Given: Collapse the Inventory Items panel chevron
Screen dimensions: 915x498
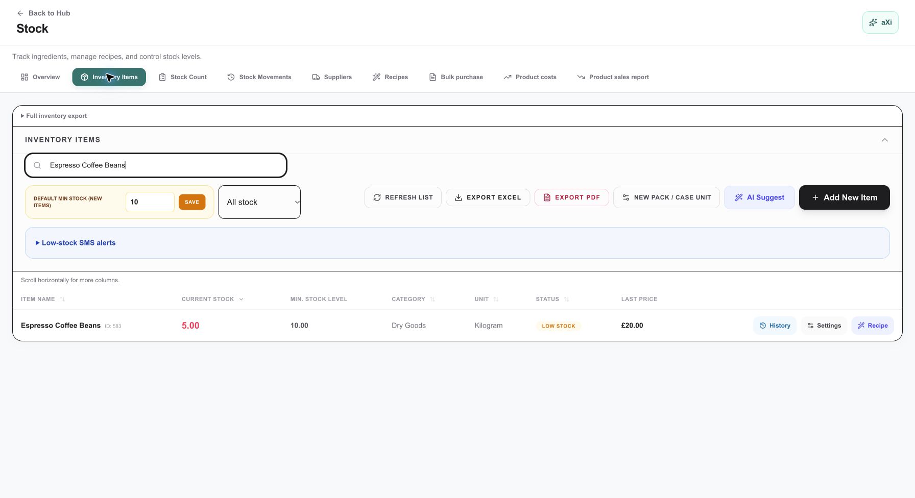Looking at the screenshot, I should 885,140.
